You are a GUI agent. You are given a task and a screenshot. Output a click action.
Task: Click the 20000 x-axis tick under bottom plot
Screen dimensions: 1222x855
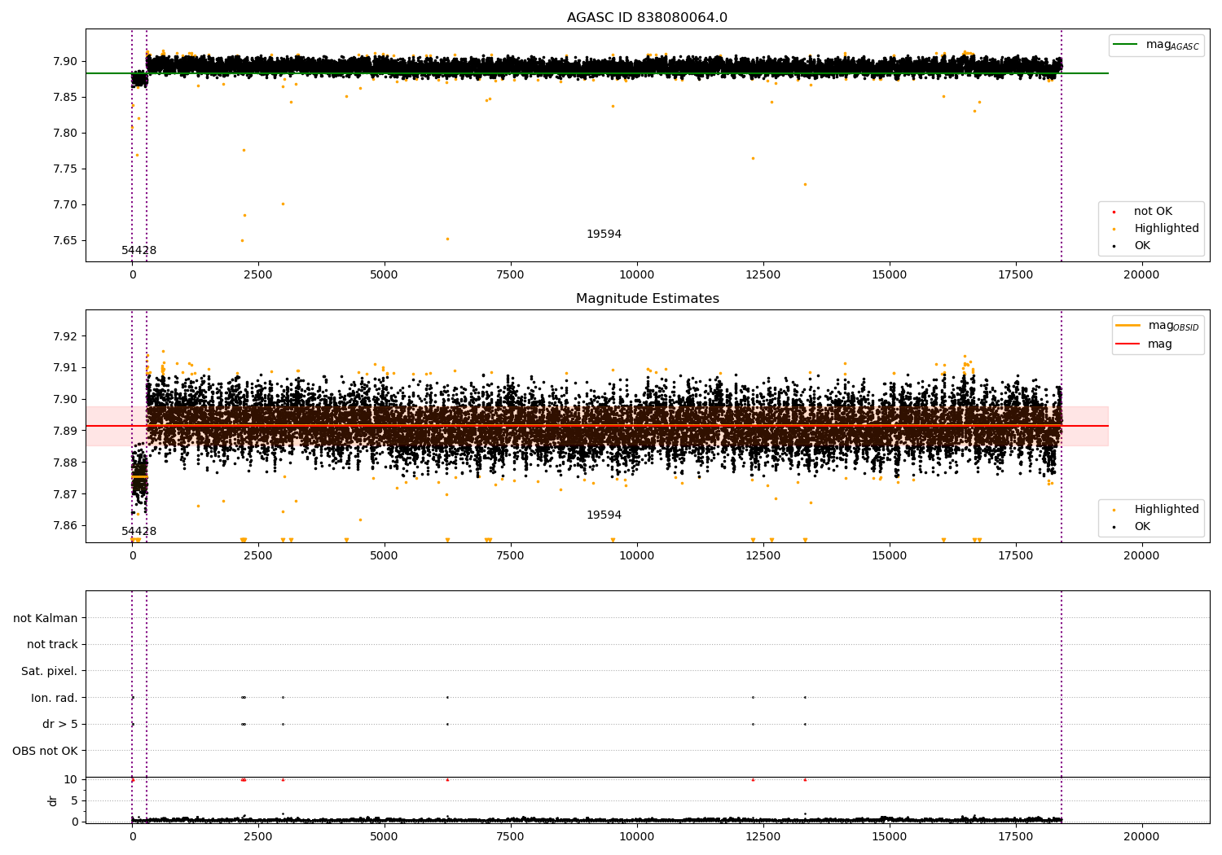coord(1141,837)
